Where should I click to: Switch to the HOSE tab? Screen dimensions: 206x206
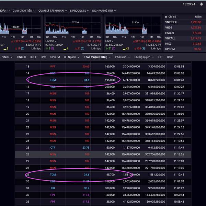tap(33, 57)
